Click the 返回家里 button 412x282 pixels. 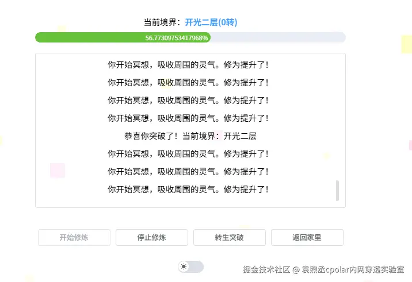[x=307, y=237]
